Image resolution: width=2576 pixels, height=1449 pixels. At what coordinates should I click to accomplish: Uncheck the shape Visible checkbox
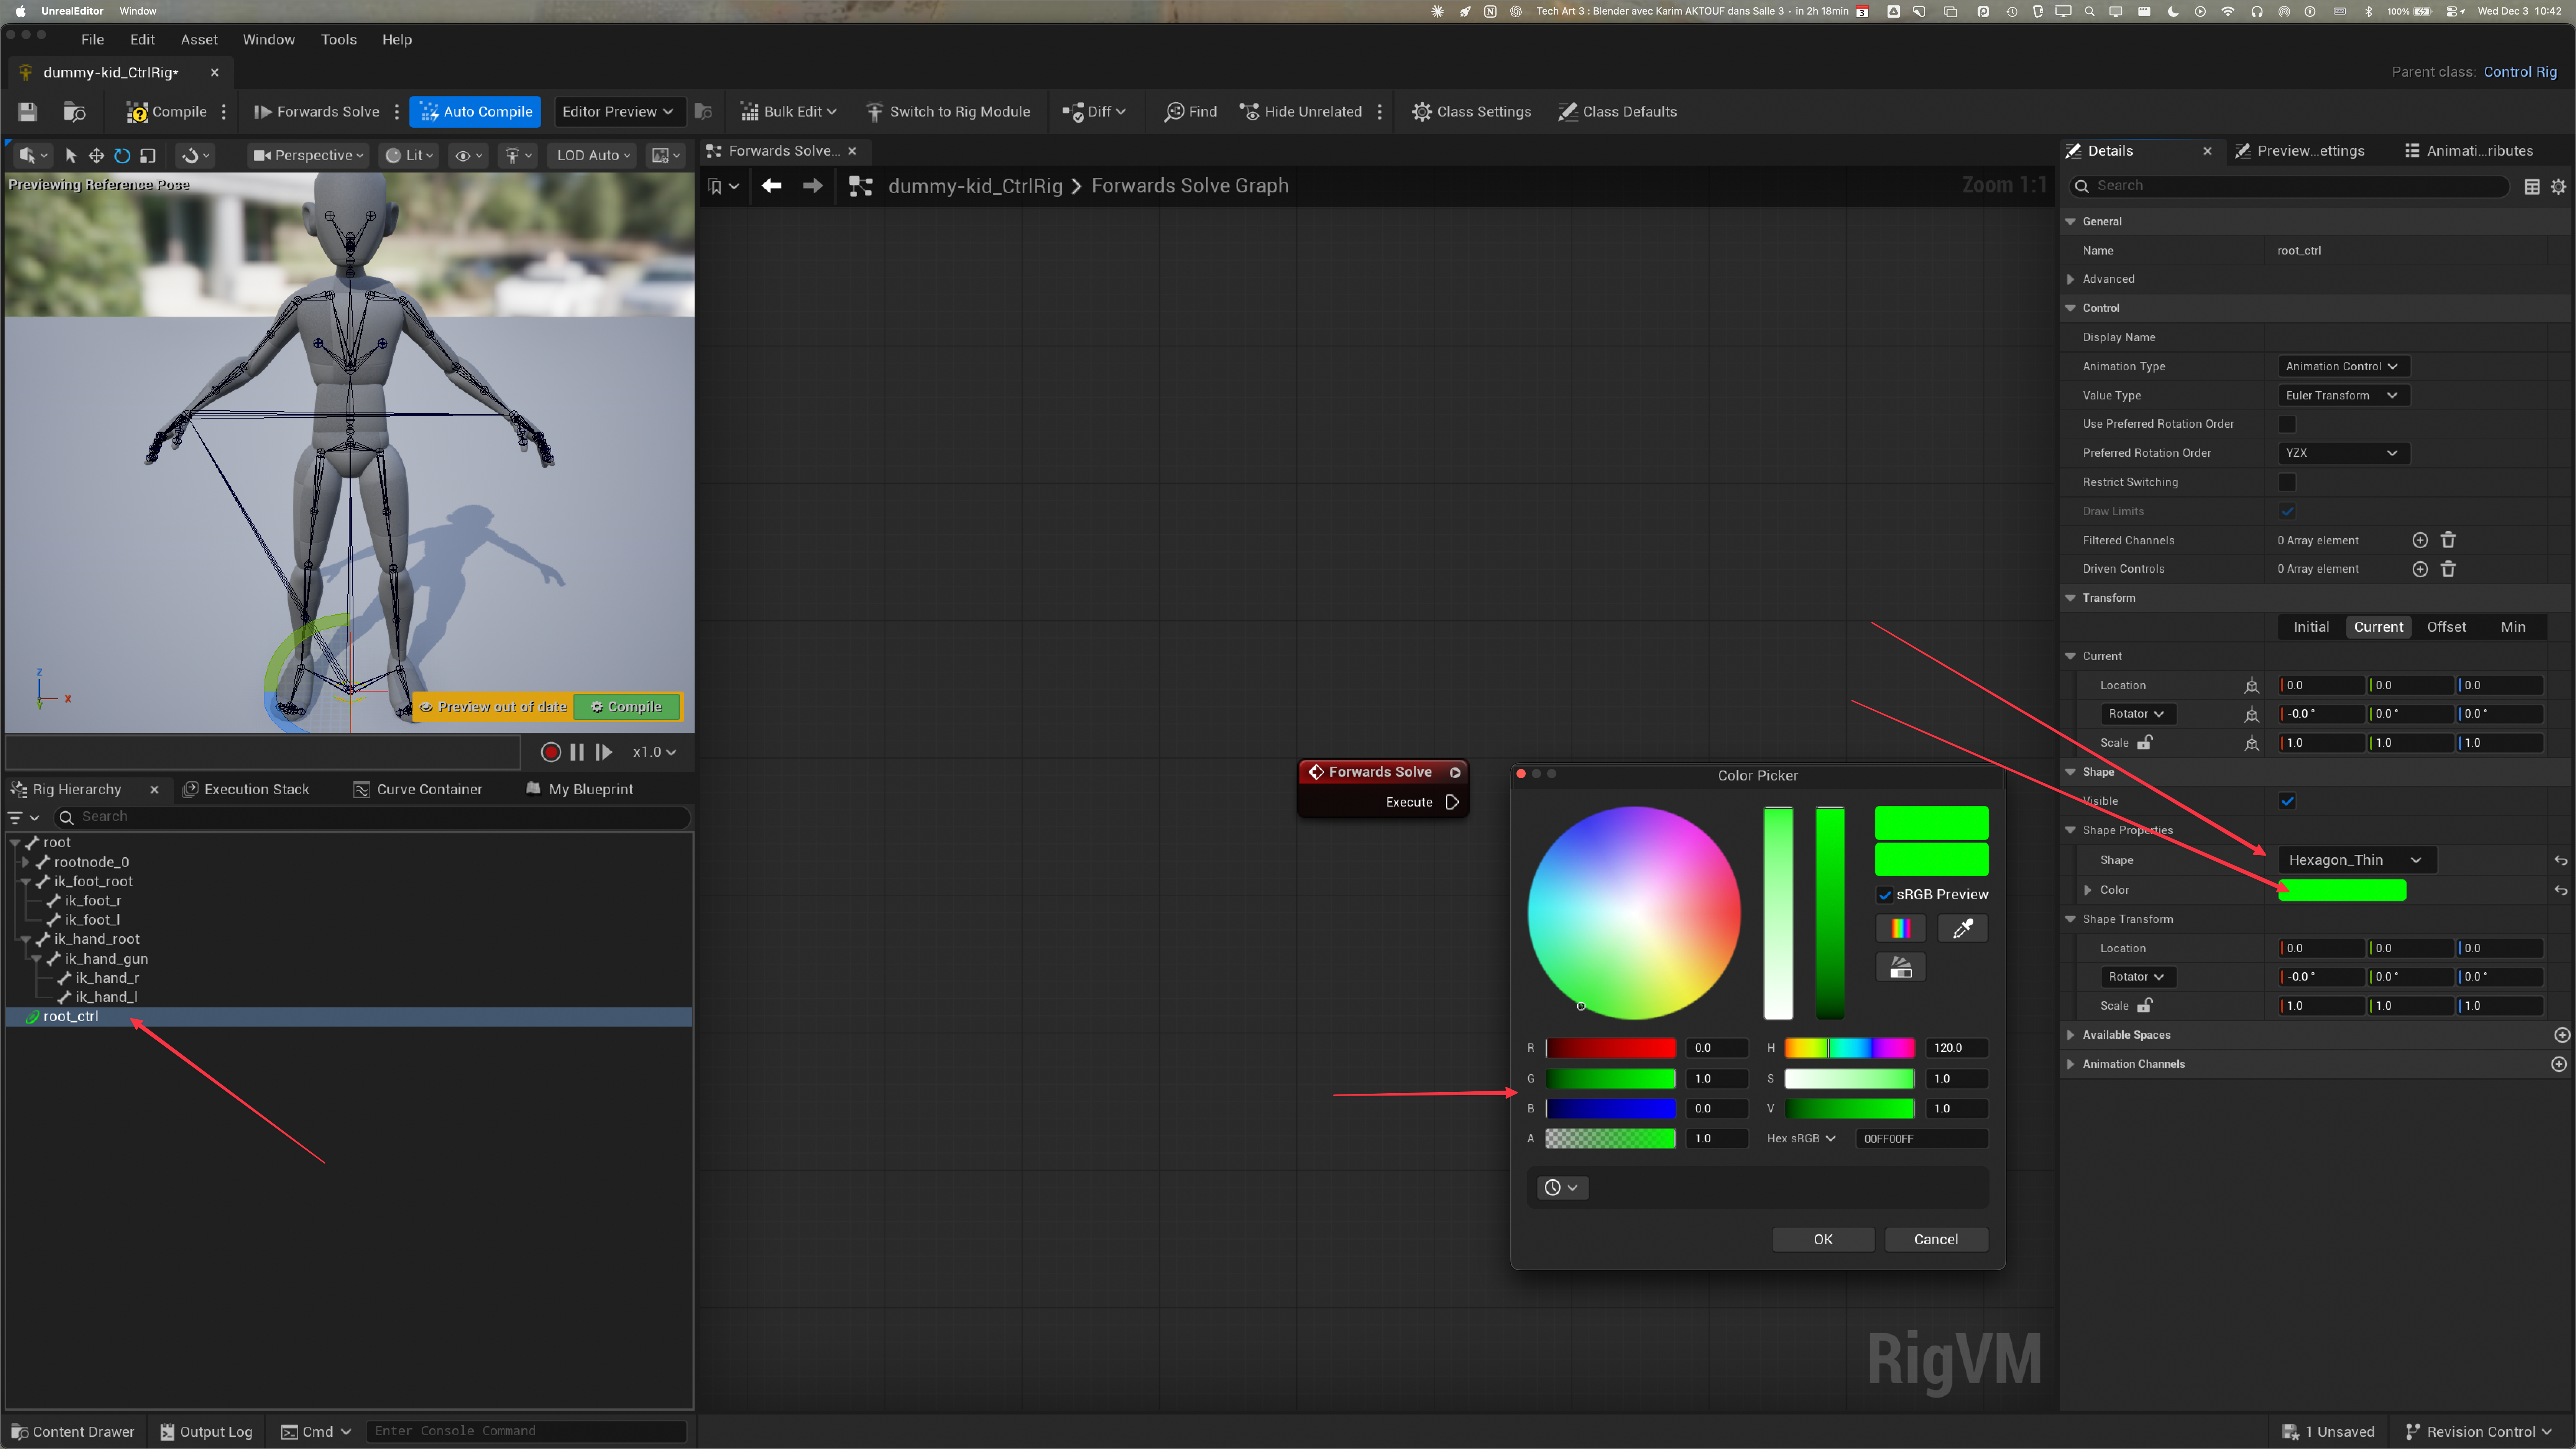click(2287, 801)
